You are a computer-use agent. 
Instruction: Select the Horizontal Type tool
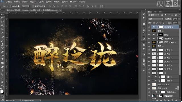pyautogui.click(x=2, y=71)
